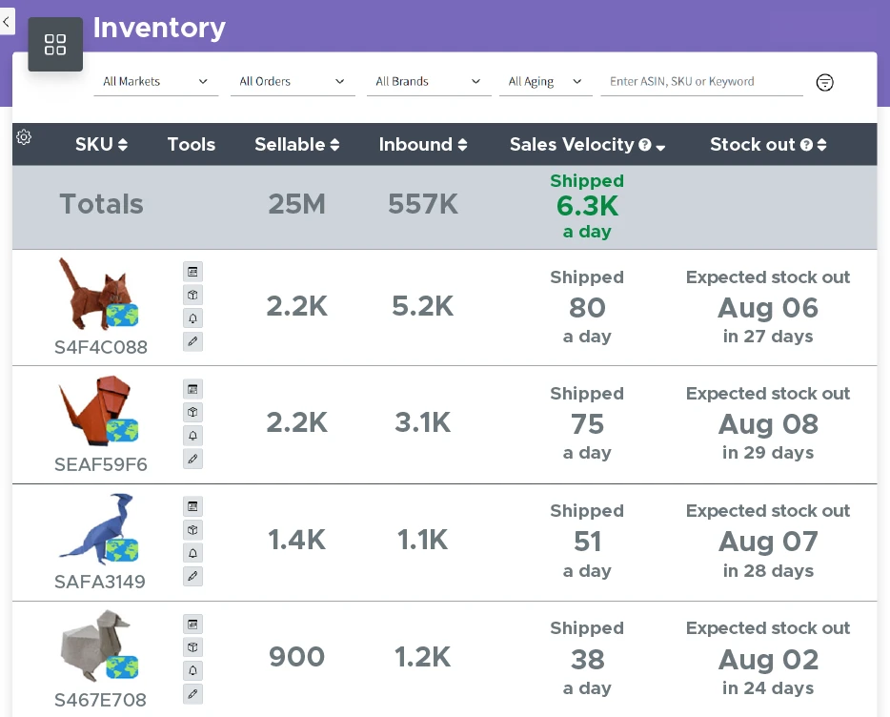Open box tool for SAFA3149

193,529
